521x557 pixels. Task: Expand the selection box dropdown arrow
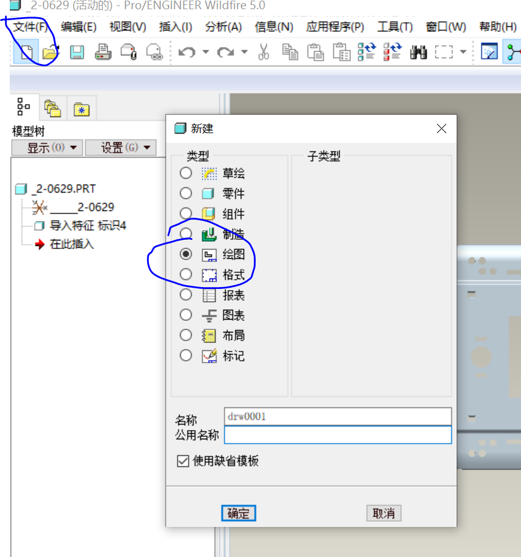pyautogui.click(x=463, y=52)
